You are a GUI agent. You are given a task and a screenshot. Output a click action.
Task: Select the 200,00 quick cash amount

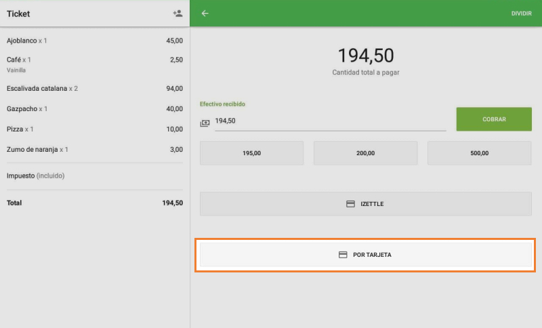point(365,153)
